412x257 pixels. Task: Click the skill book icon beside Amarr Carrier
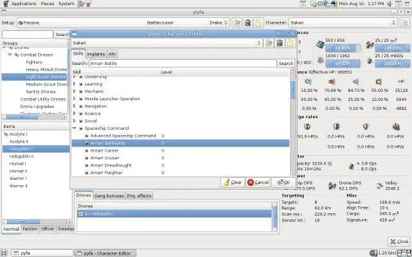pyautogui.click(x=87, y=150)
